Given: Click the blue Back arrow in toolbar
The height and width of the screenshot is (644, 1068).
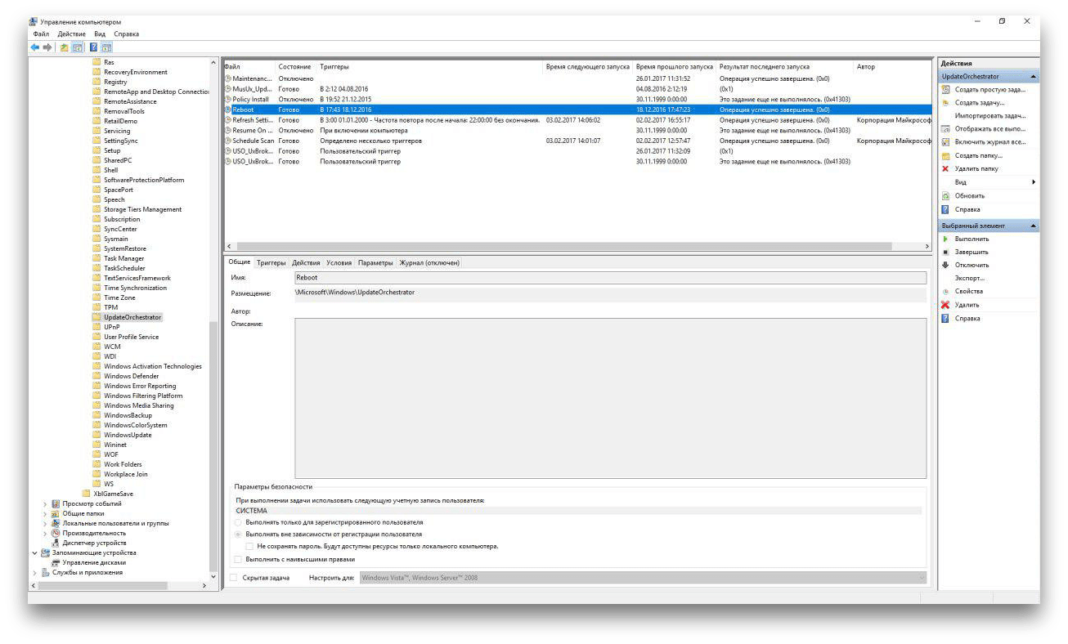Looking at the screenshot, I should pyautogui.click(x=35, y=47).
